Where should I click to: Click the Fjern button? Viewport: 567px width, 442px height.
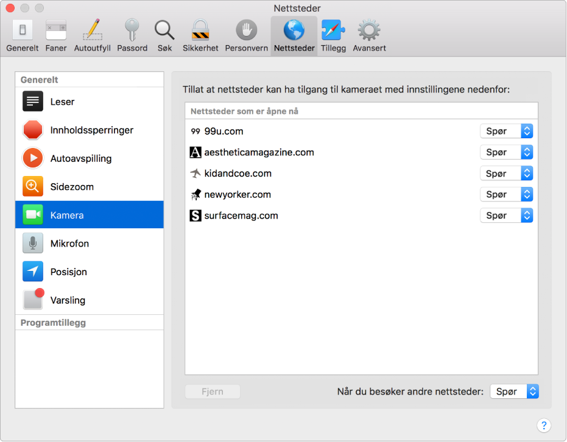coord(213,391)
